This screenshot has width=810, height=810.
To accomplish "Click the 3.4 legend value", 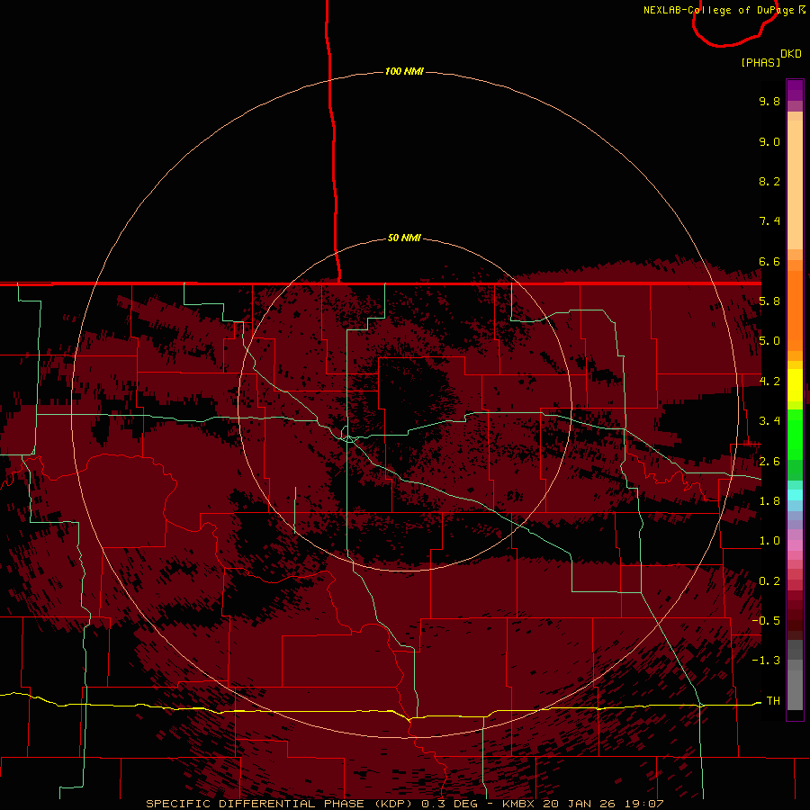I will tap(769, 421).
